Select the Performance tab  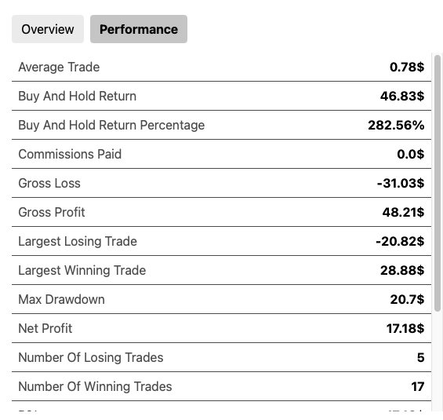coord(139,29)
